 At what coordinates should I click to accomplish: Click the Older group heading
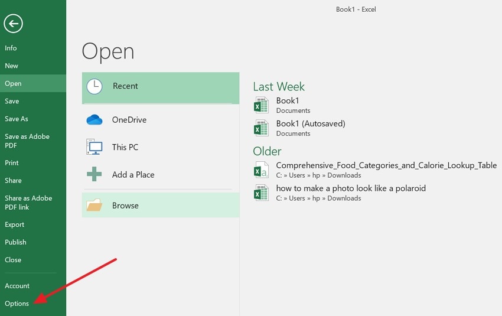(267, 151)
